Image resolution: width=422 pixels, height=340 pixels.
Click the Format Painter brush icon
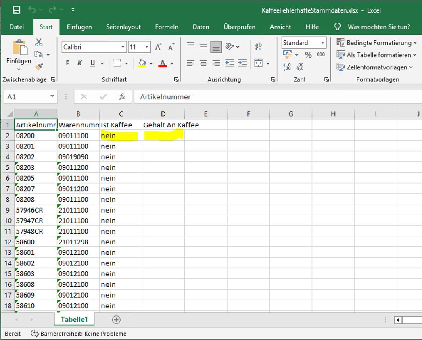[39, 67]
